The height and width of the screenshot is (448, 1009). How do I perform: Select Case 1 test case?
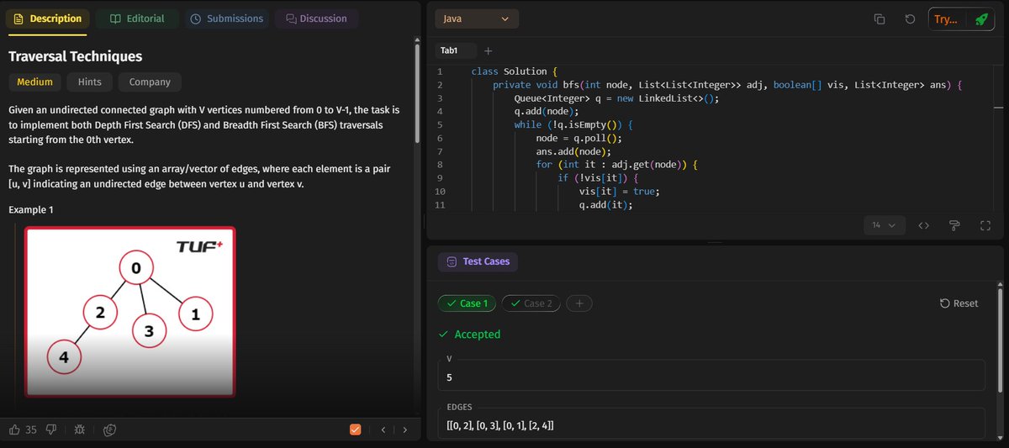pos(468,303)
